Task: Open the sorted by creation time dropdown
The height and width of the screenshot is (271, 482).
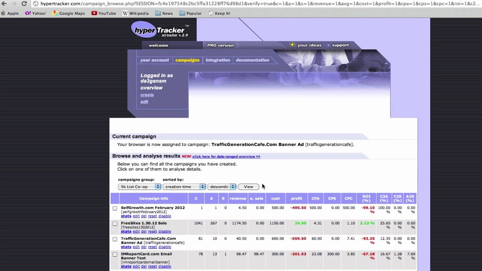Action: pyautogui.click(x=184, y=187)
